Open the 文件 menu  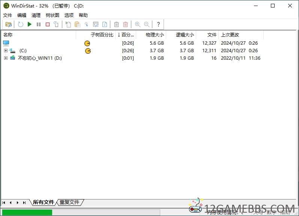tap(8, 15)
